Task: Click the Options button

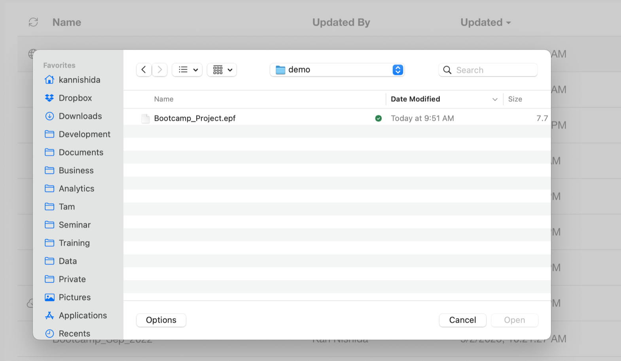Action: click(x=161, y=320)
